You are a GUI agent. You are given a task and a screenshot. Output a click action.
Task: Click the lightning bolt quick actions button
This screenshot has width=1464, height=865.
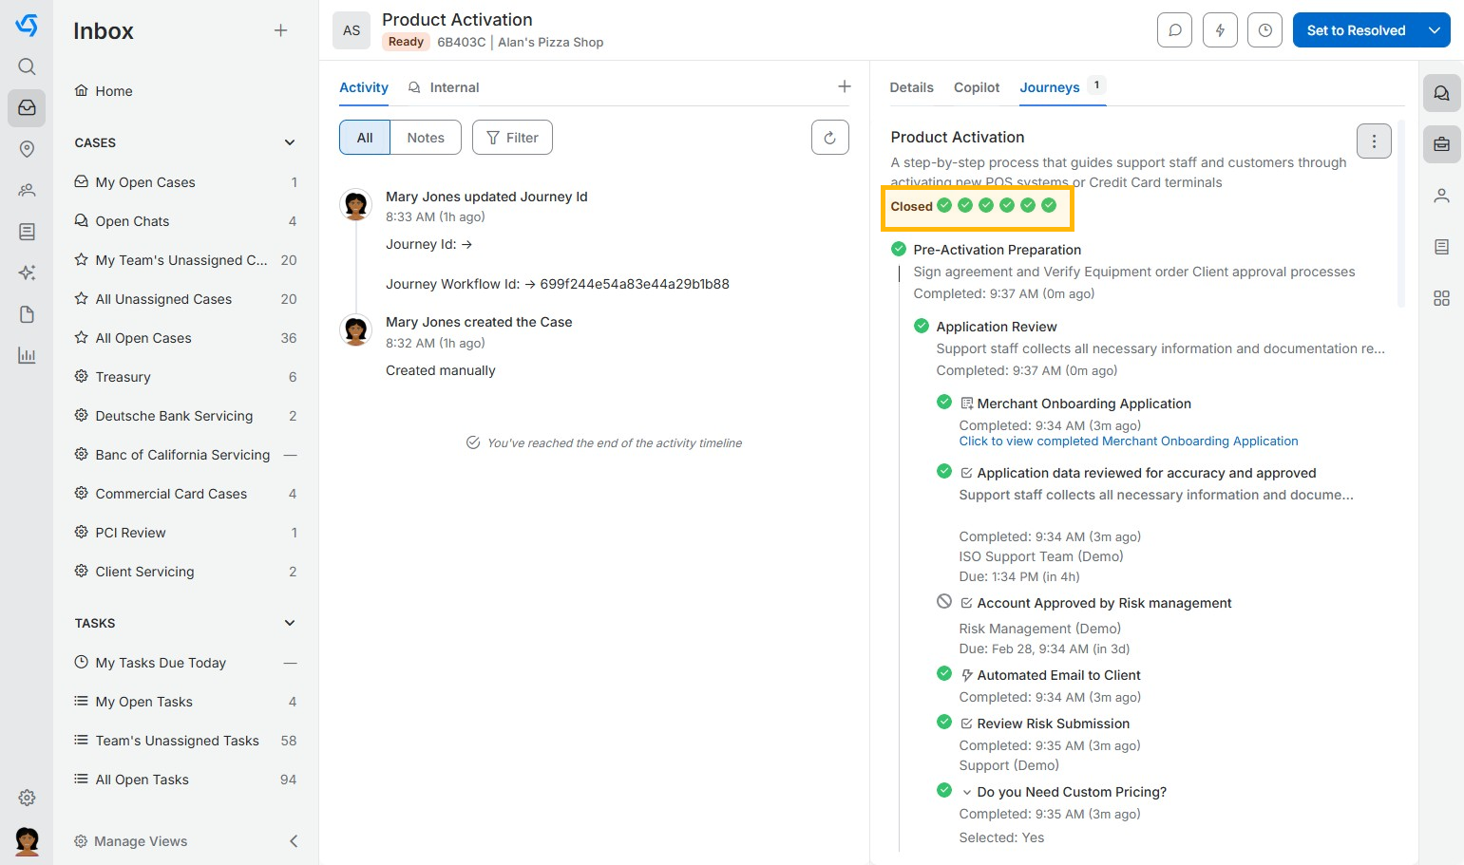click(1220, 30)
